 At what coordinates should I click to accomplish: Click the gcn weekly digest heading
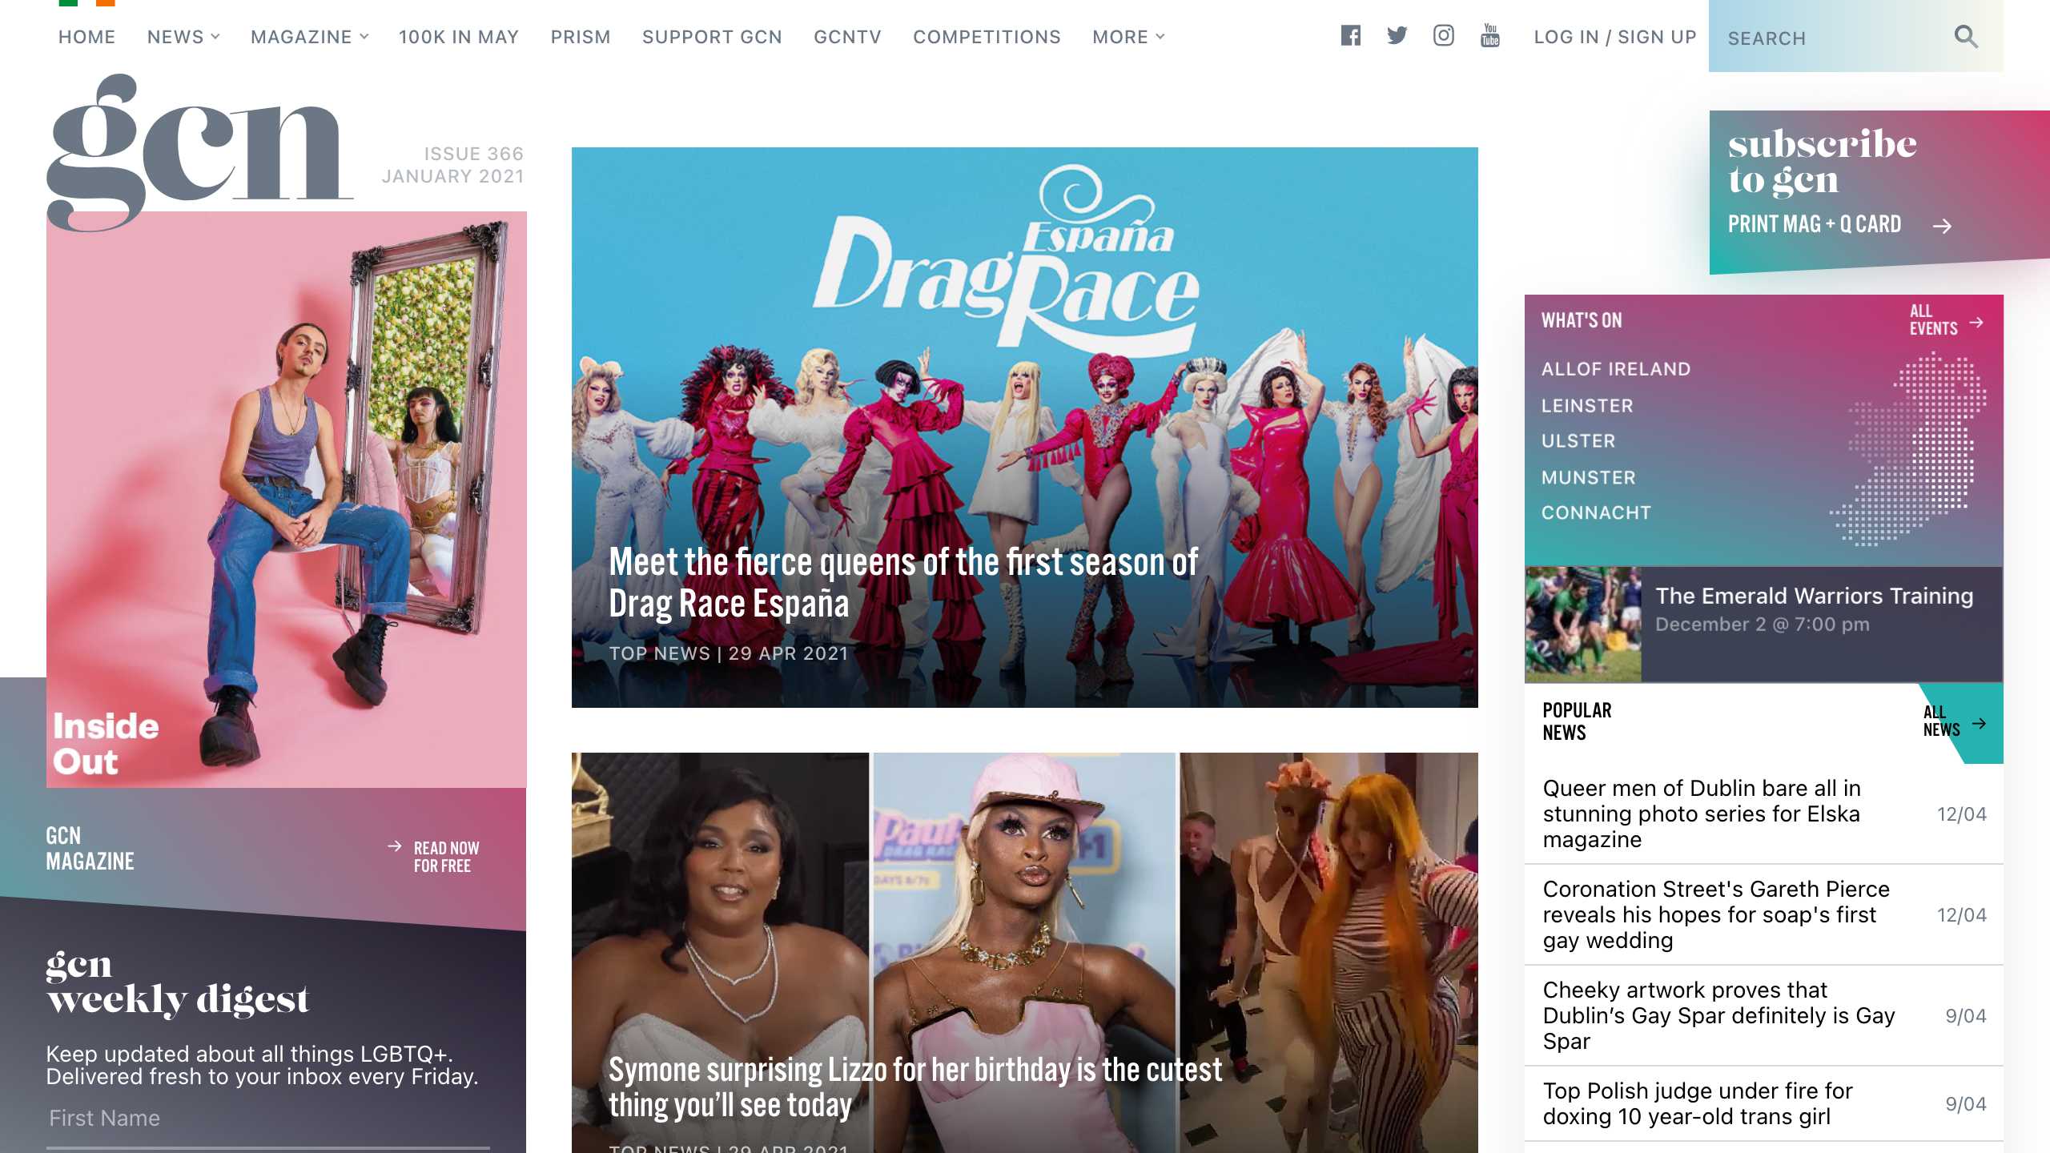177,982
